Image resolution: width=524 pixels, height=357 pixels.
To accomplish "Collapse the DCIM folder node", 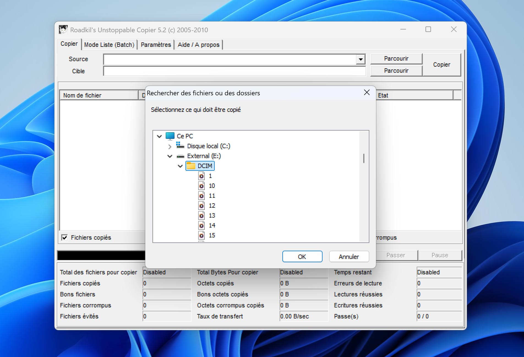I will [180, 166].
